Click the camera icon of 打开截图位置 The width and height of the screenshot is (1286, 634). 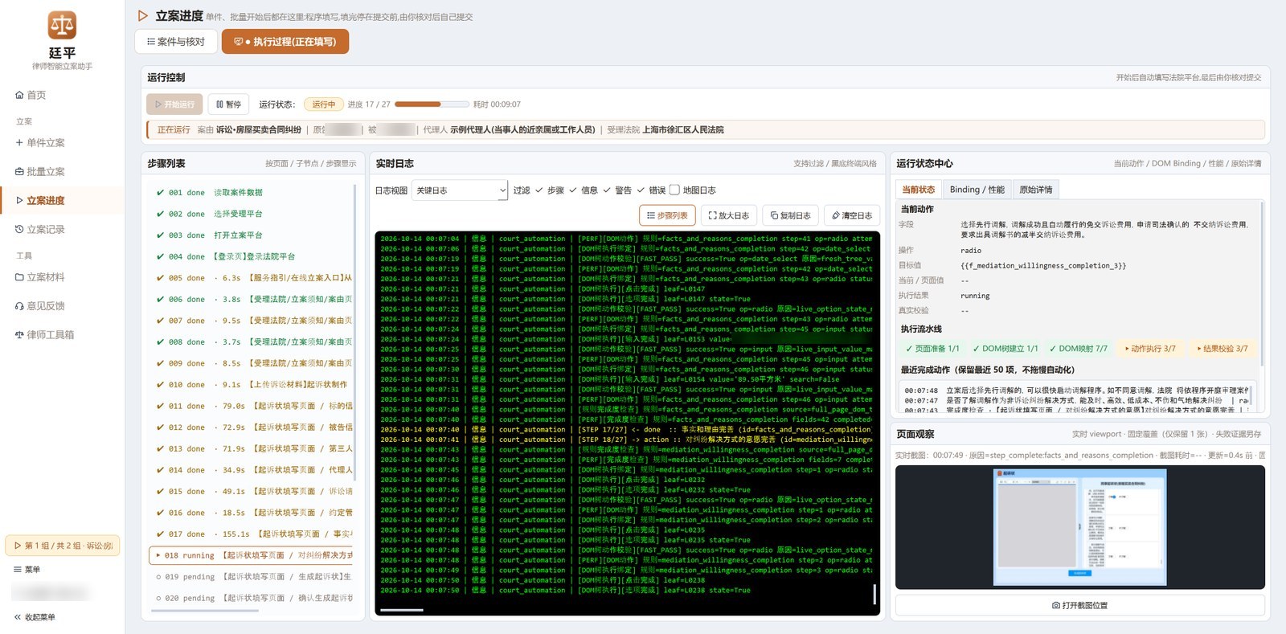pyautogui.click(x=1056, y=605)
